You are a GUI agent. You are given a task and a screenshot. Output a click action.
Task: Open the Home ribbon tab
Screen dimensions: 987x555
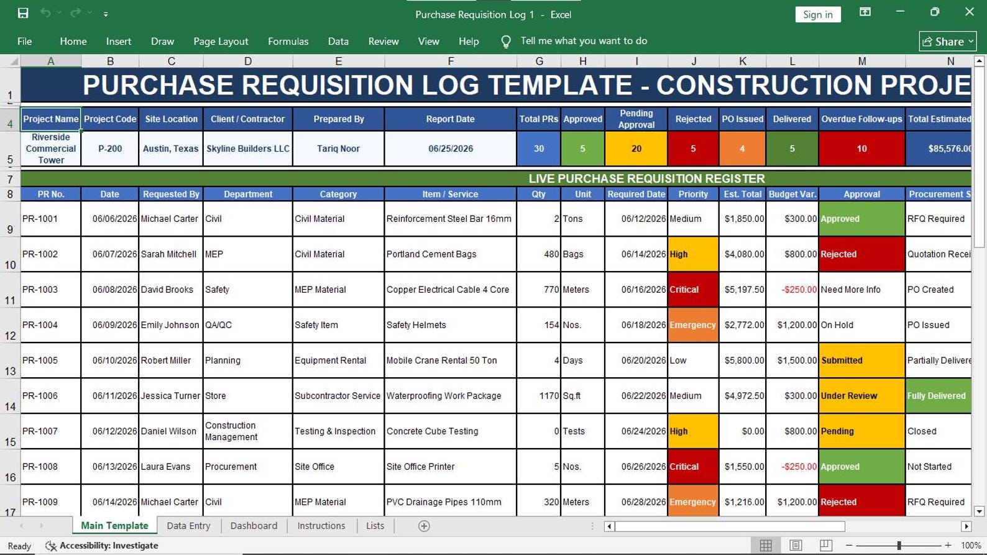pyautogui.click(x=73, y=42)
